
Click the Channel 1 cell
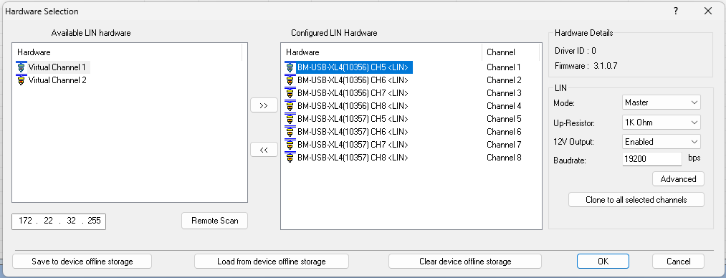tap(504, 67)
